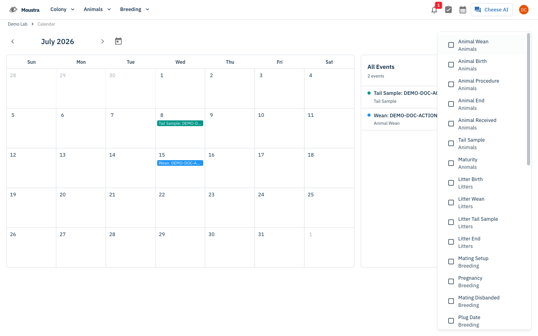Check the Maturity checkbox
This screenshot has height=336, width=538.
click(x=451, y=163)
